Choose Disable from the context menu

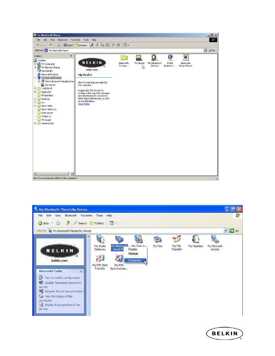[133, 249]
